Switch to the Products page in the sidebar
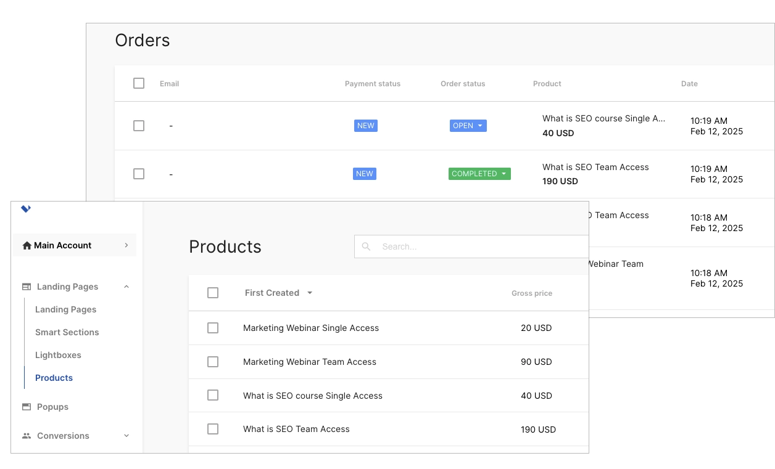The height and width of the screenshot is (469, 775). (x=54, y=378)
